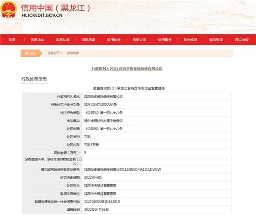The image size is (256, 215).
Task: Click the 信息公示 breadcrumb link
Action: pyautogui.click(x=54, y=53)
